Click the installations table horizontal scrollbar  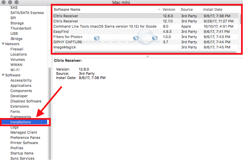[x=145, y=52]
